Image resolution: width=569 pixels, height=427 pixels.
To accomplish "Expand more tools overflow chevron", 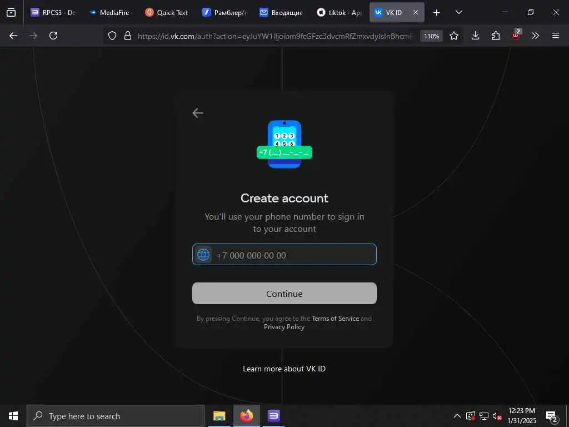I will coord(535,36).
